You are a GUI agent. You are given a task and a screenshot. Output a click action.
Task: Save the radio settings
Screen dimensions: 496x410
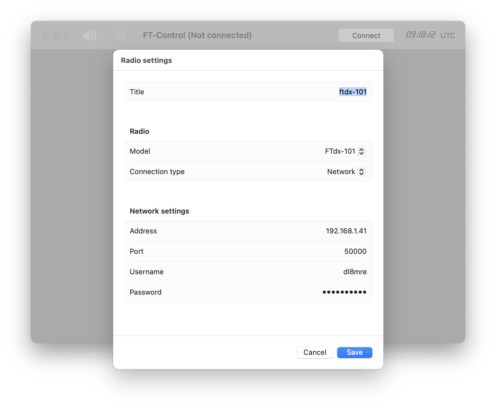click(x=354, y=352)
